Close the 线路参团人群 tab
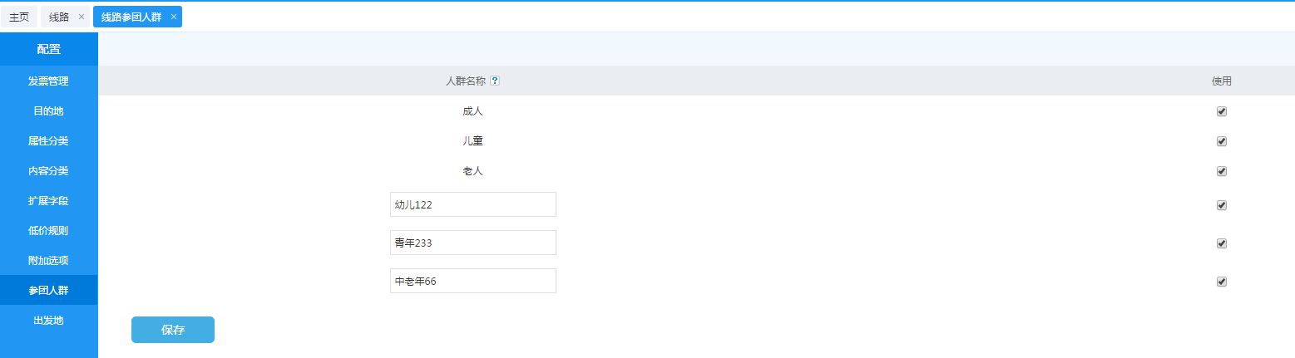The image size is (1295, 358). [174, 17]
